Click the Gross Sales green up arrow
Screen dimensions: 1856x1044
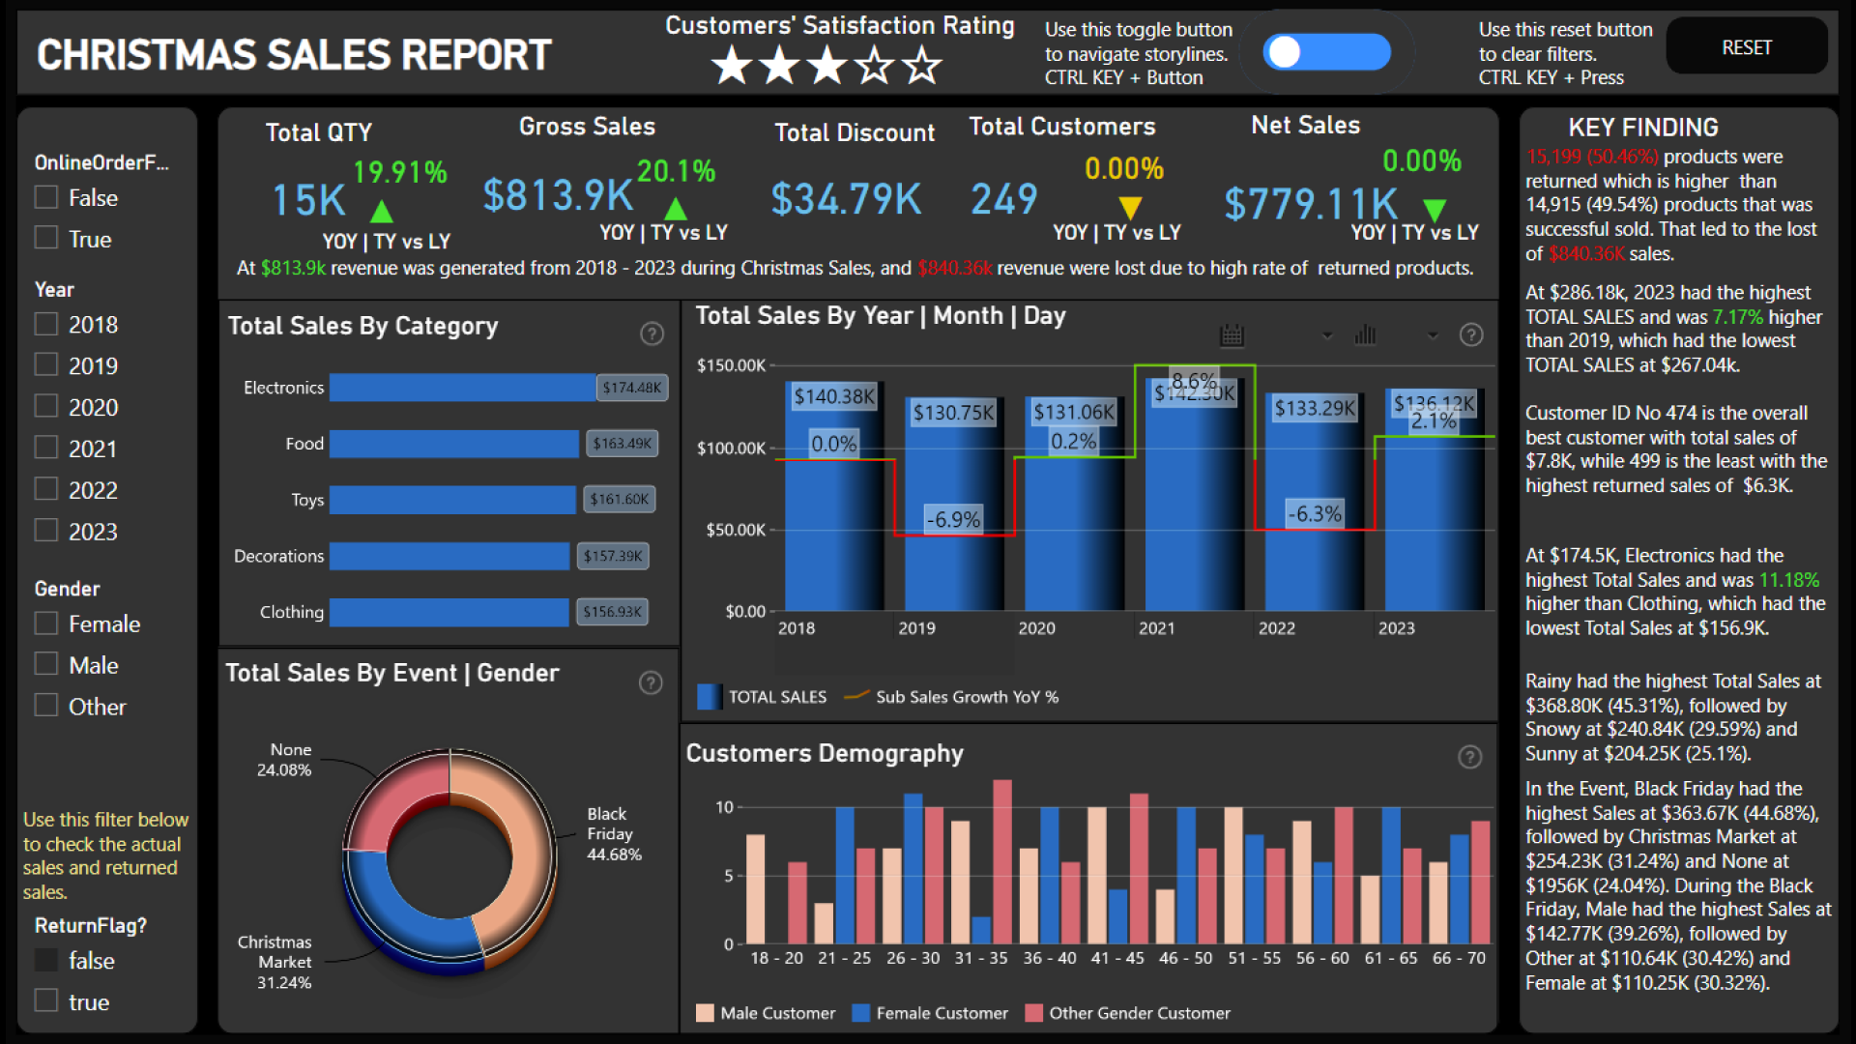click(x=676, y=208)
